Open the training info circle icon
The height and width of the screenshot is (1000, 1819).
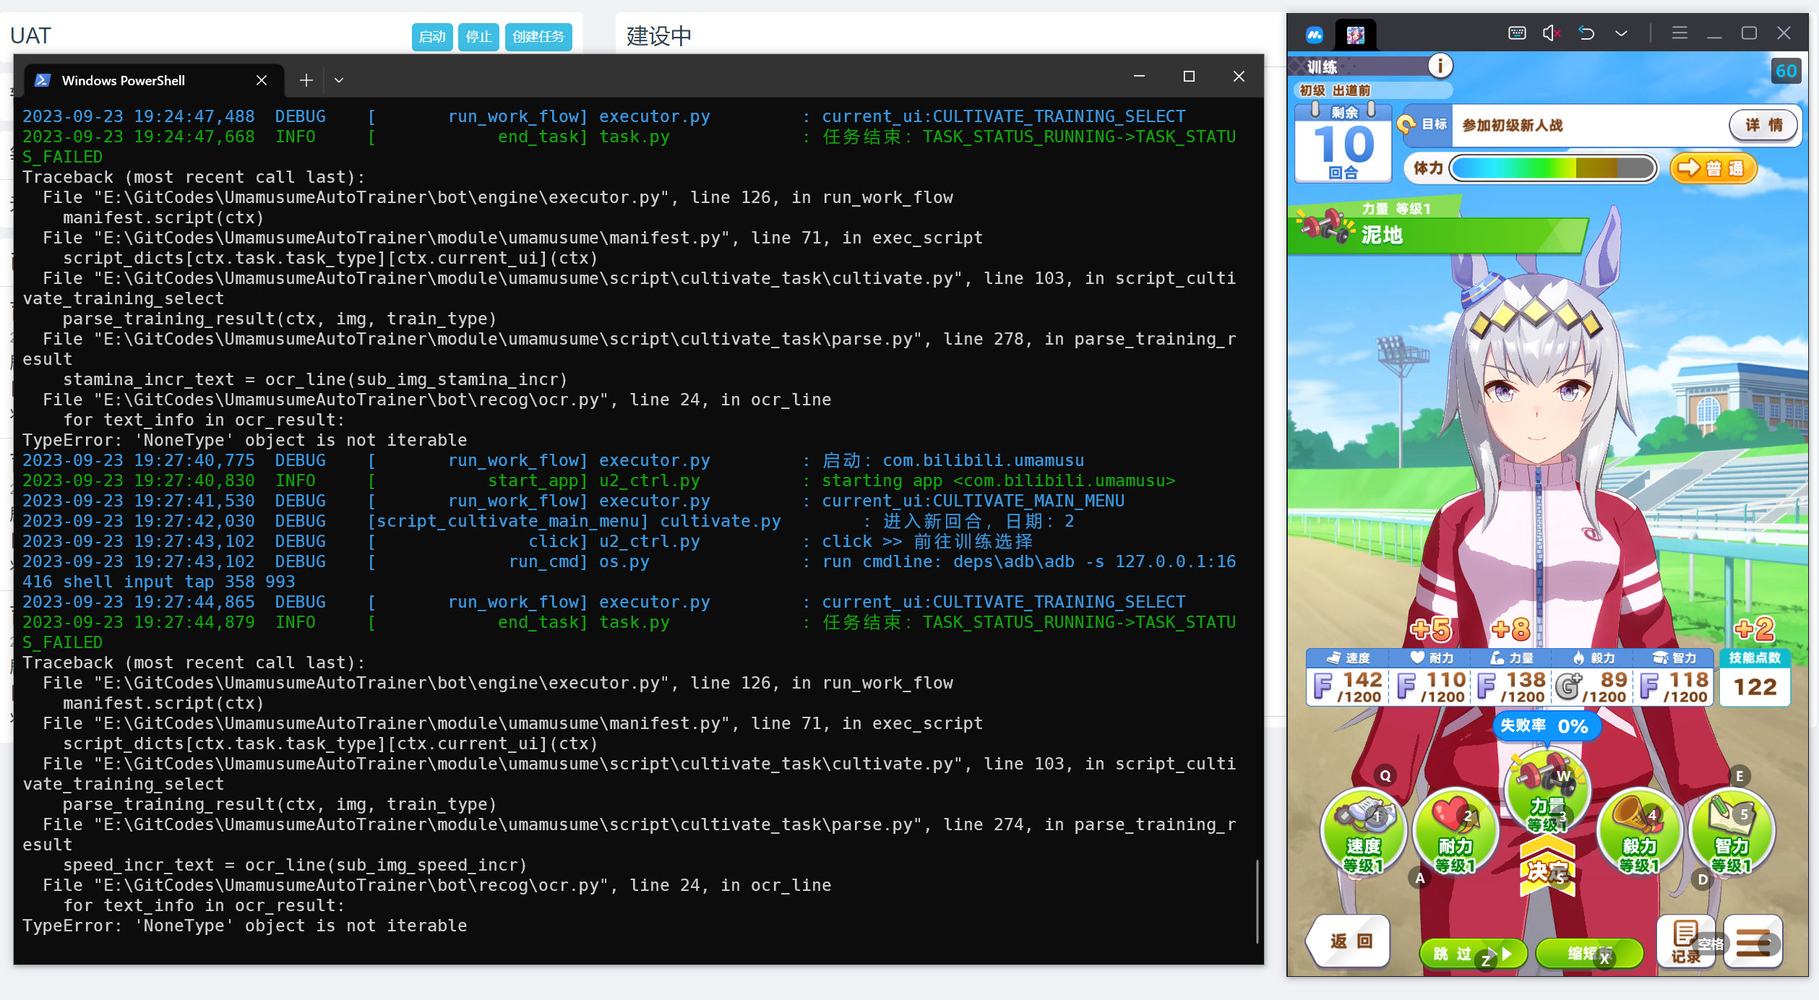click(1441, 66)
